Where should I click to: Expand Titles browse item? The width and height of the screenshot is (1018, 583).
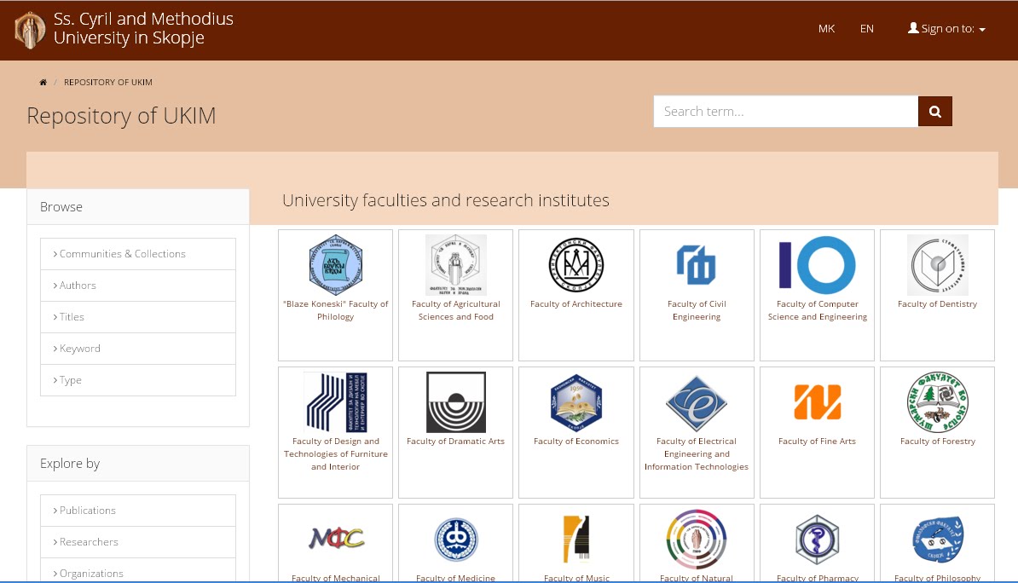(137, 317)
